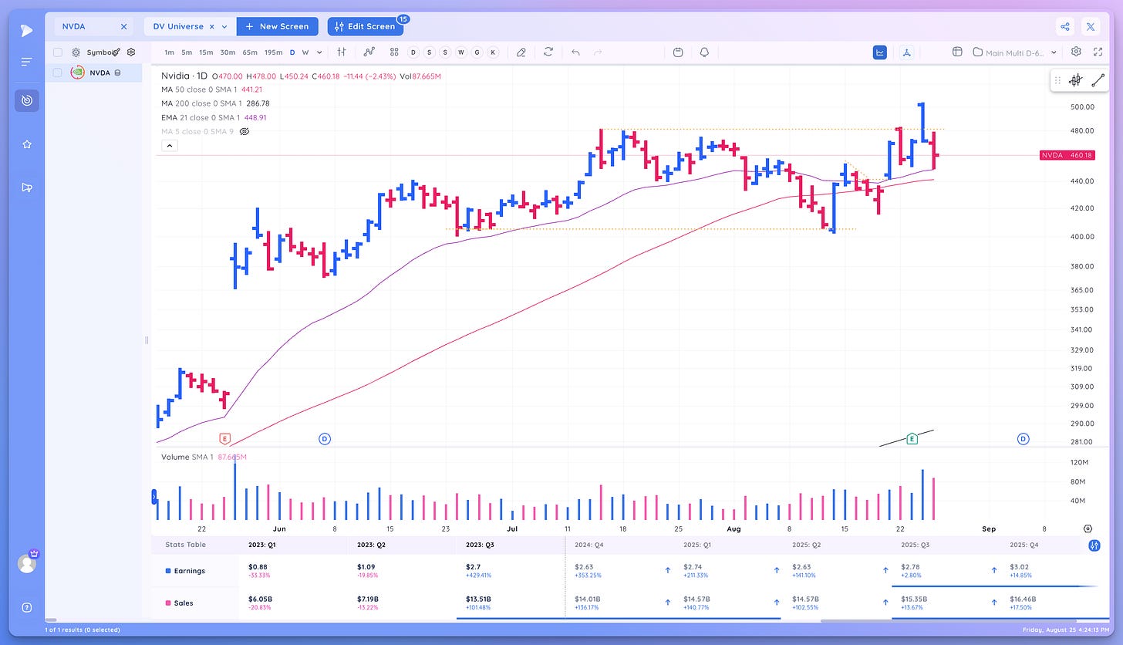Screen dimensions: 1123x645
Task: Click the gear icon right of Symbol header
Action: coord(131,52)
